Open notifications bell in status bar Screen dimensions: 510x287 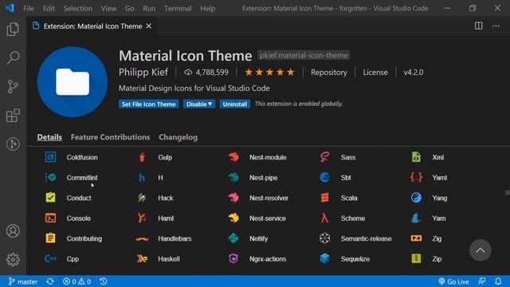[498, 281]
